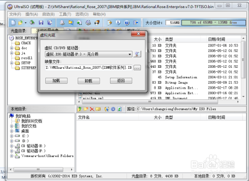This screenshot has height=181, width=249.
Task: Click the image file list vertical scrollbar
Action: pos(243,67)
